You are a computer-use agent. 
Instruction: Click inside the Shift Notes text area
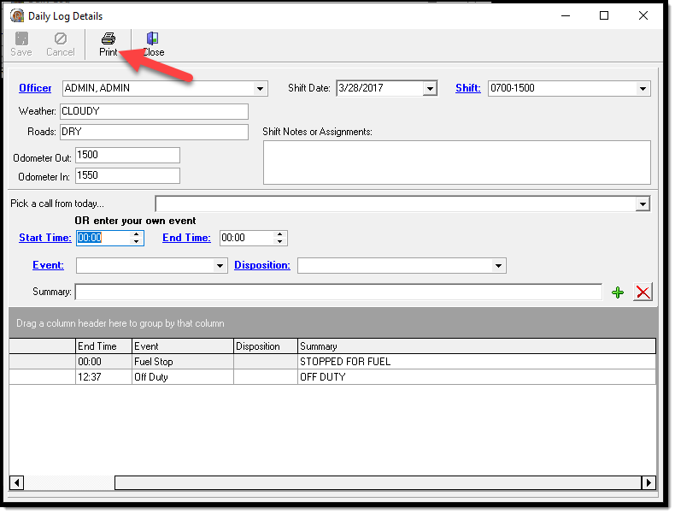456,162
